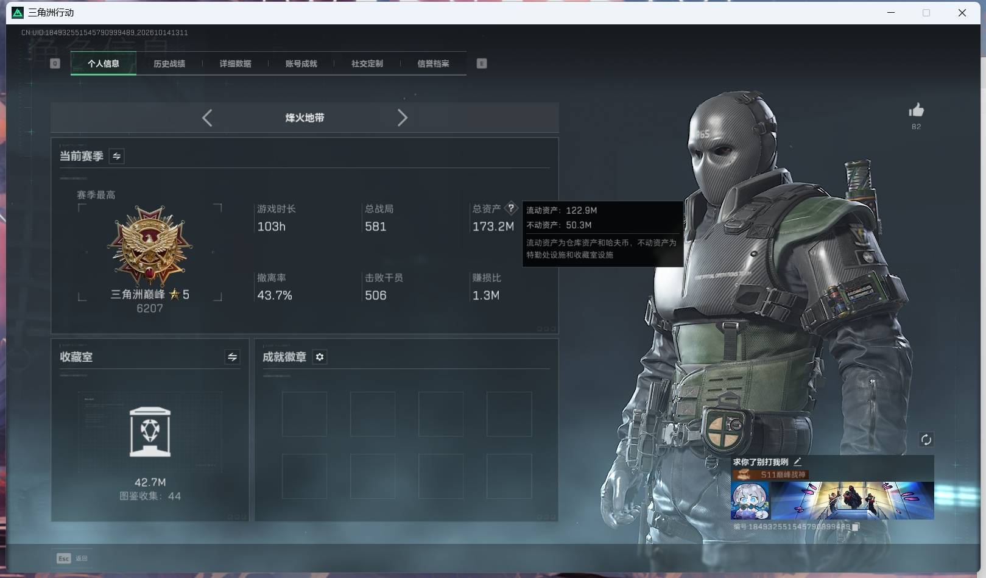Click the player avatar thumbnail
Viewport: 986px width, 578px height.
(x=750, y=501)
